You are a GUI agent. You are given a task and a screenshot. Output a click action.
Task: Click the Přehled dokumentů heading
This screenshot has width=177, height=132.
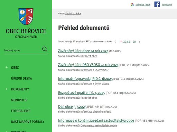(x=84, y=28)
